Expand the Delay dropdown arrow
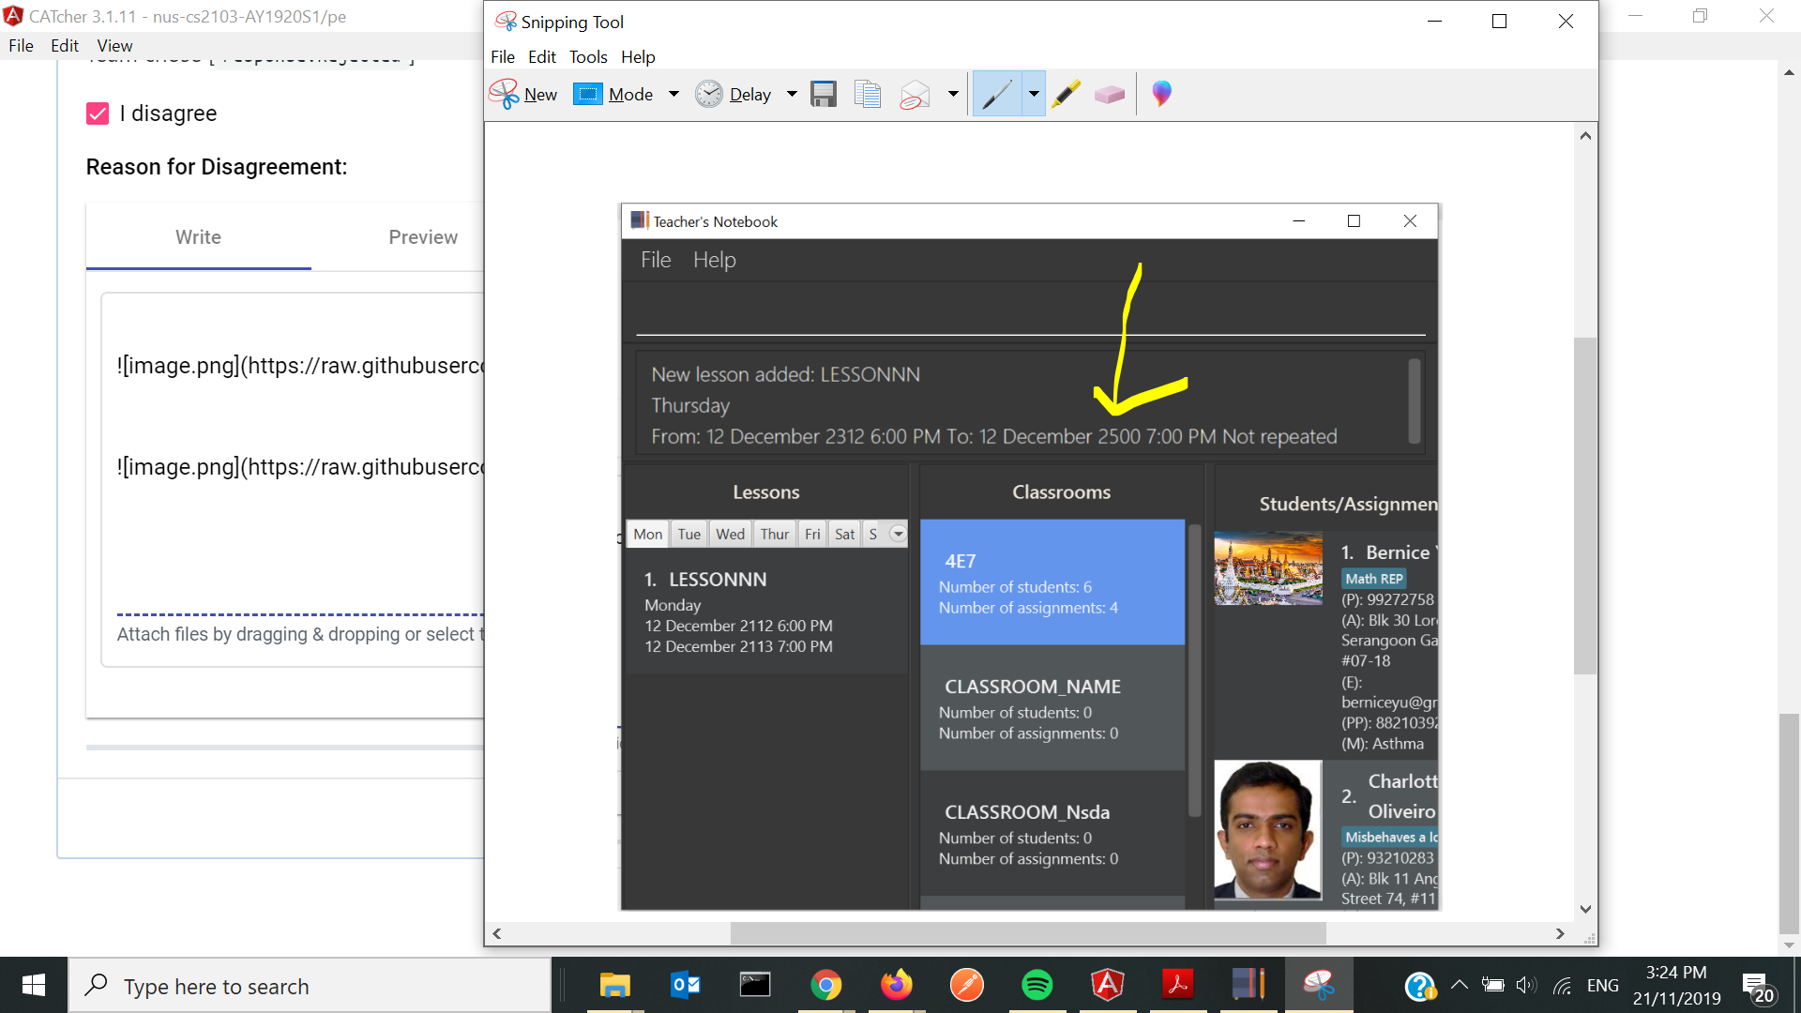1801x1013 pixels. coord(792,94)
